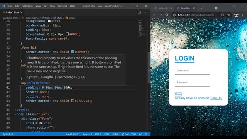
Task: Change file encoding UTF-8
Action: coord(98,134)
